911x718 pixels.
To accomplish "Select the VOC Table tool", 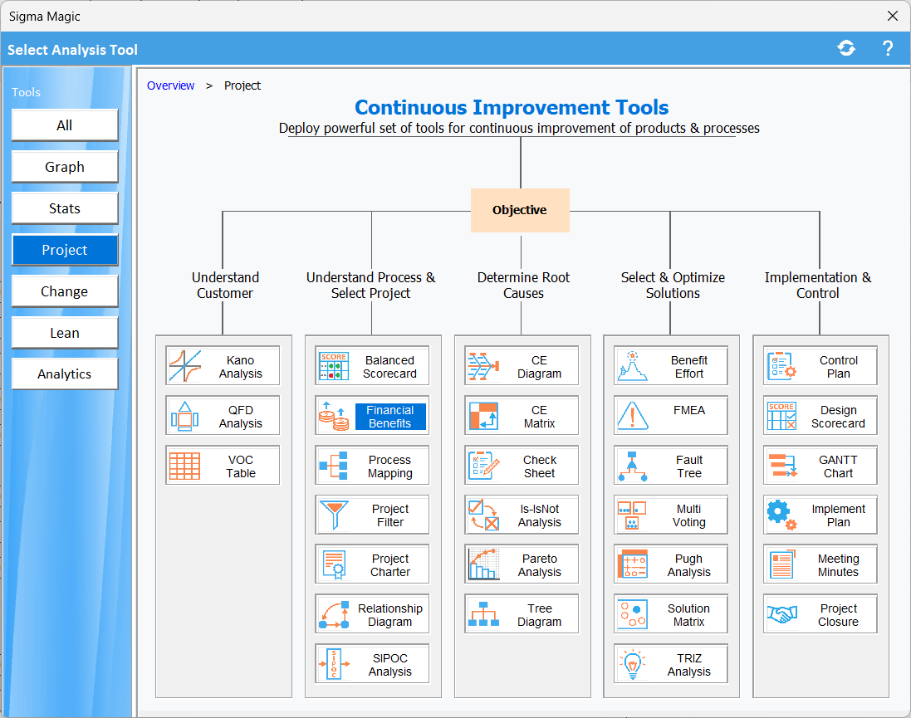I will pyautogui.click(x=241, y=466).
